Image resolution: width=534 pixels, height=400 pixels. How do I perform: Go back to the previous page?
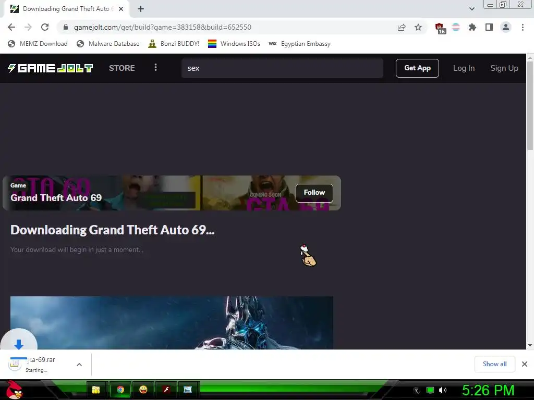(11, 27)
